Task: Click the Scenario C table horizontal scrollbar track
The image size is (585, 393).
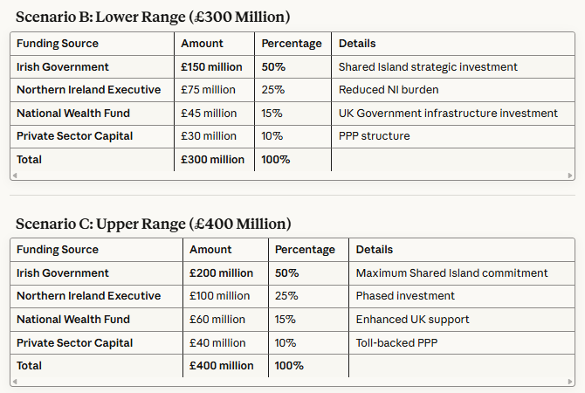Action: point(292,382)
